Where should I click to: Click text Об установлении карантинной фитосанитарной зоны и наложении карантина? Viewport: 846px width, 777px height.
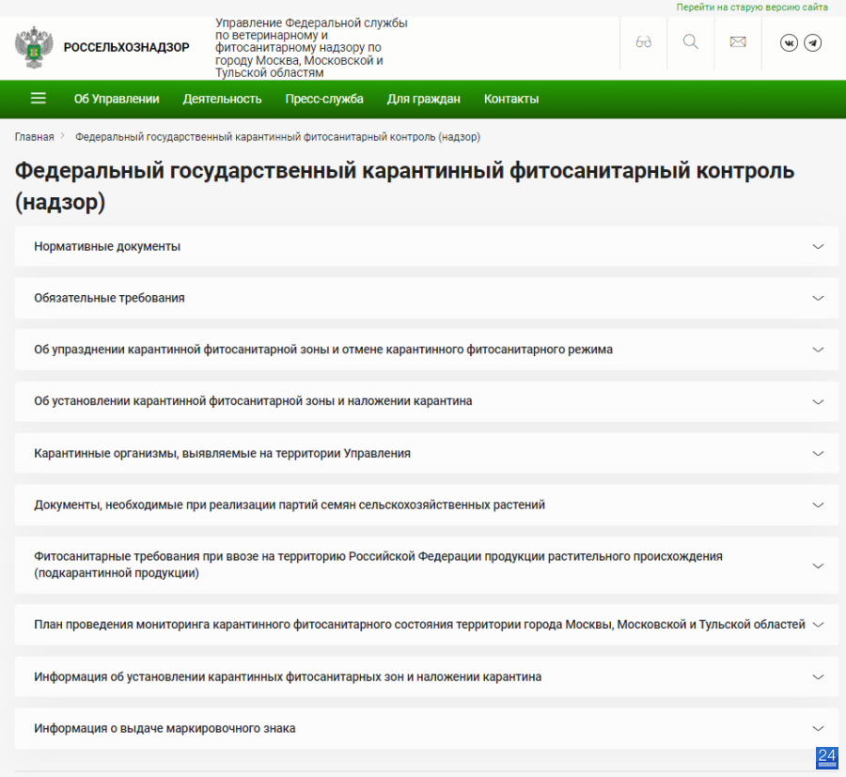tap(253, 401)
